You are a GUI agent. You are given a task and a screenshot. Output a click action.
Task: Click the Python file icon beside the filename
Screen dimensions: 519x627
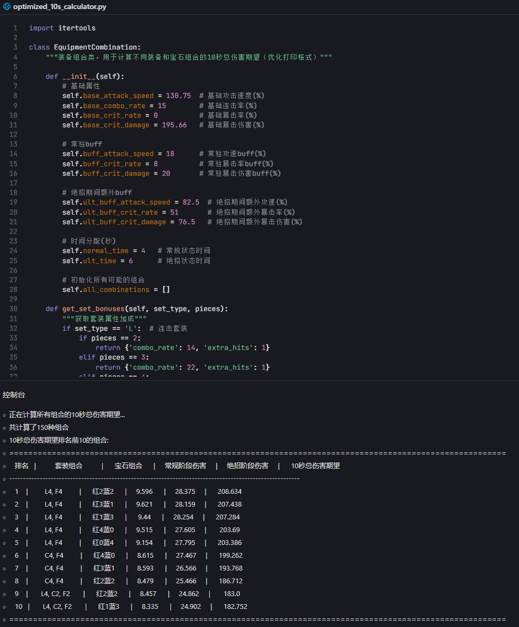[7, 7]
